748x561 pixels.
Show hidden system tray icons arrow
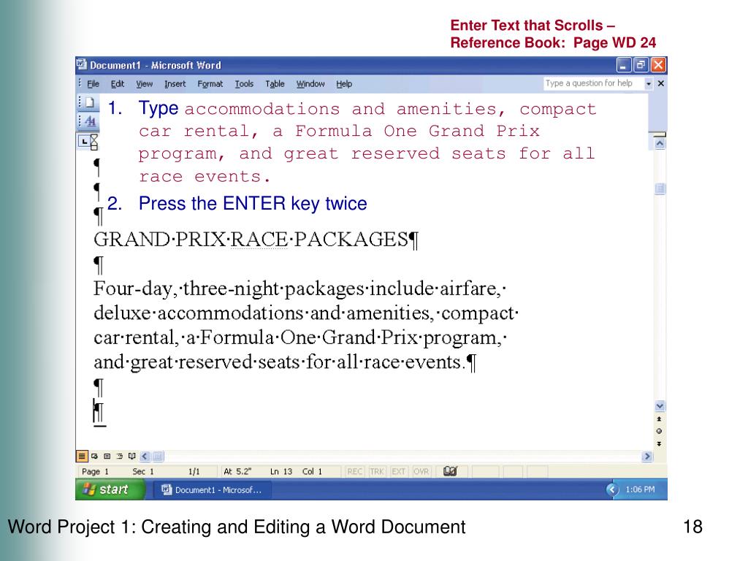tap(612, 489)
